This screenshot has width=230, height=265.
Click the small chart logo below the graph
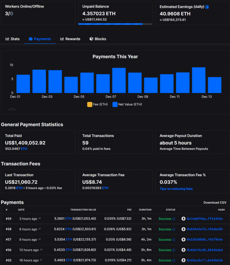(12, 109)
